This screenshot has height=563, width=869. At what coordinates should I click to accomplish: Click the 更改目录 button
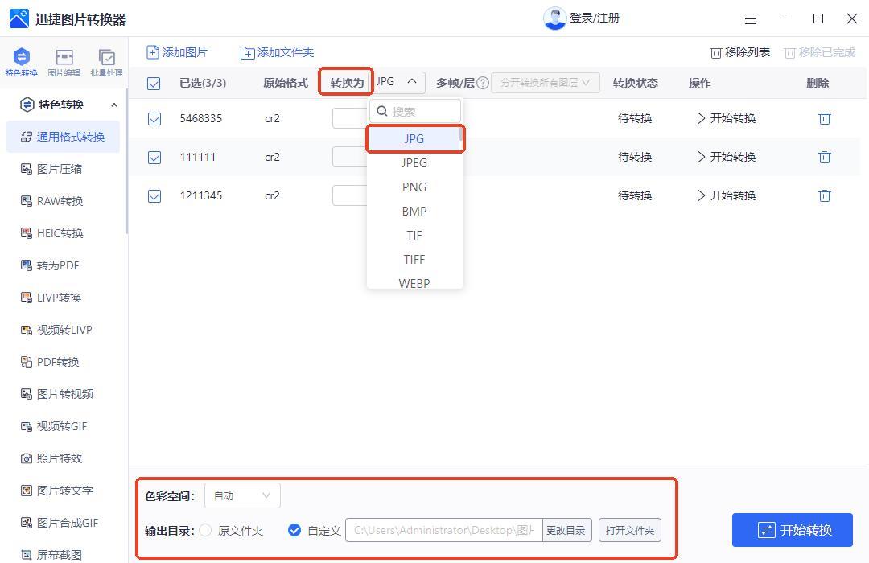(x=567, y=530)
